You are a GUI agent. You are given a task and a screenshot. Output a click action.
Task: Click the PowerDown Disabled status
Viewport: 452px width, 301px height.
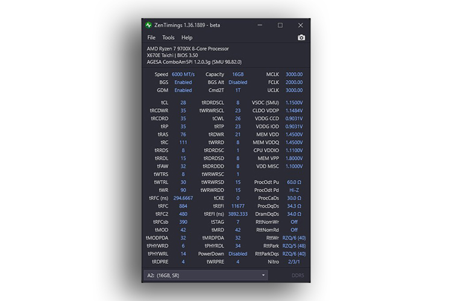coord(237,253)
